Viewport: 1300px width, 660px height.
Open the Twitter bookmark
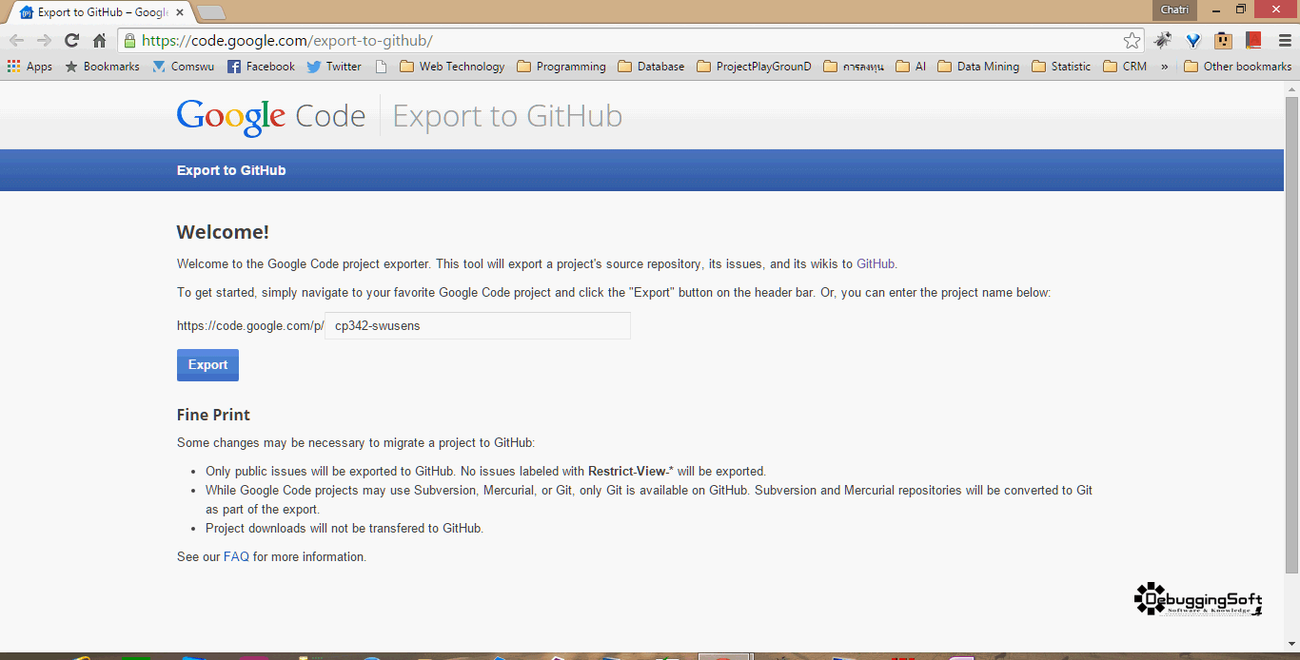click(x=334, y=67)
